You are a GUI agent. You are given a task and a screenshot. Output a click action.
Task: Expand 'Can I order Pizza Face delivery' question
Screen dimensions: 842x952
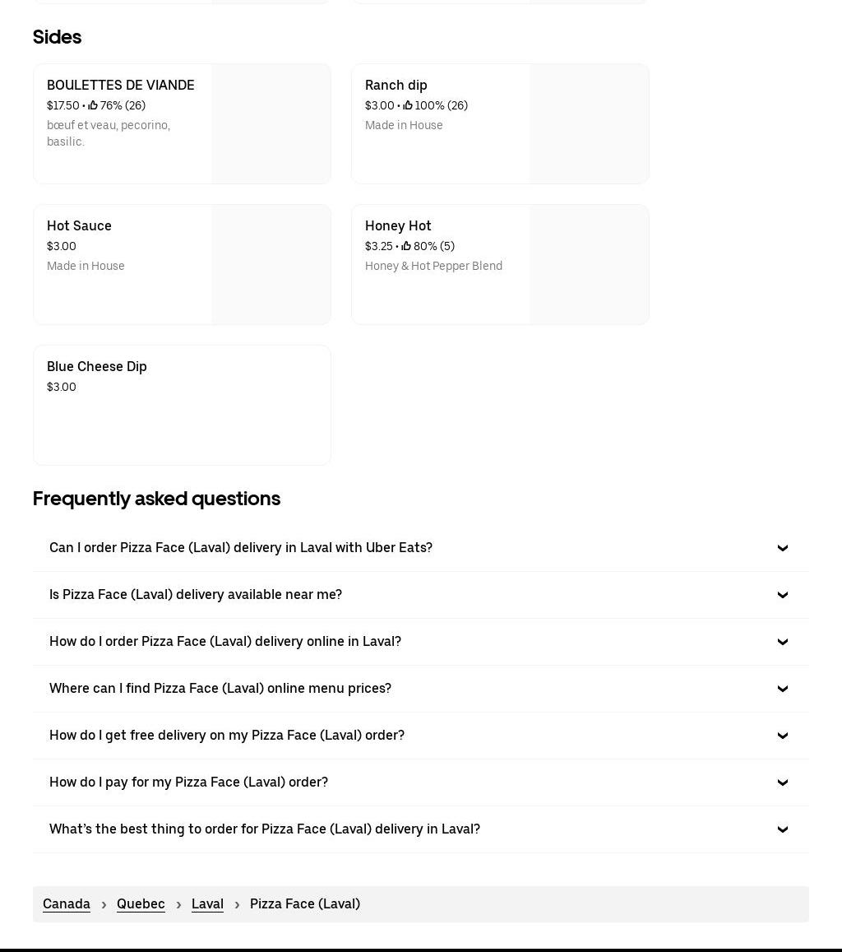[x=241, y=548]
